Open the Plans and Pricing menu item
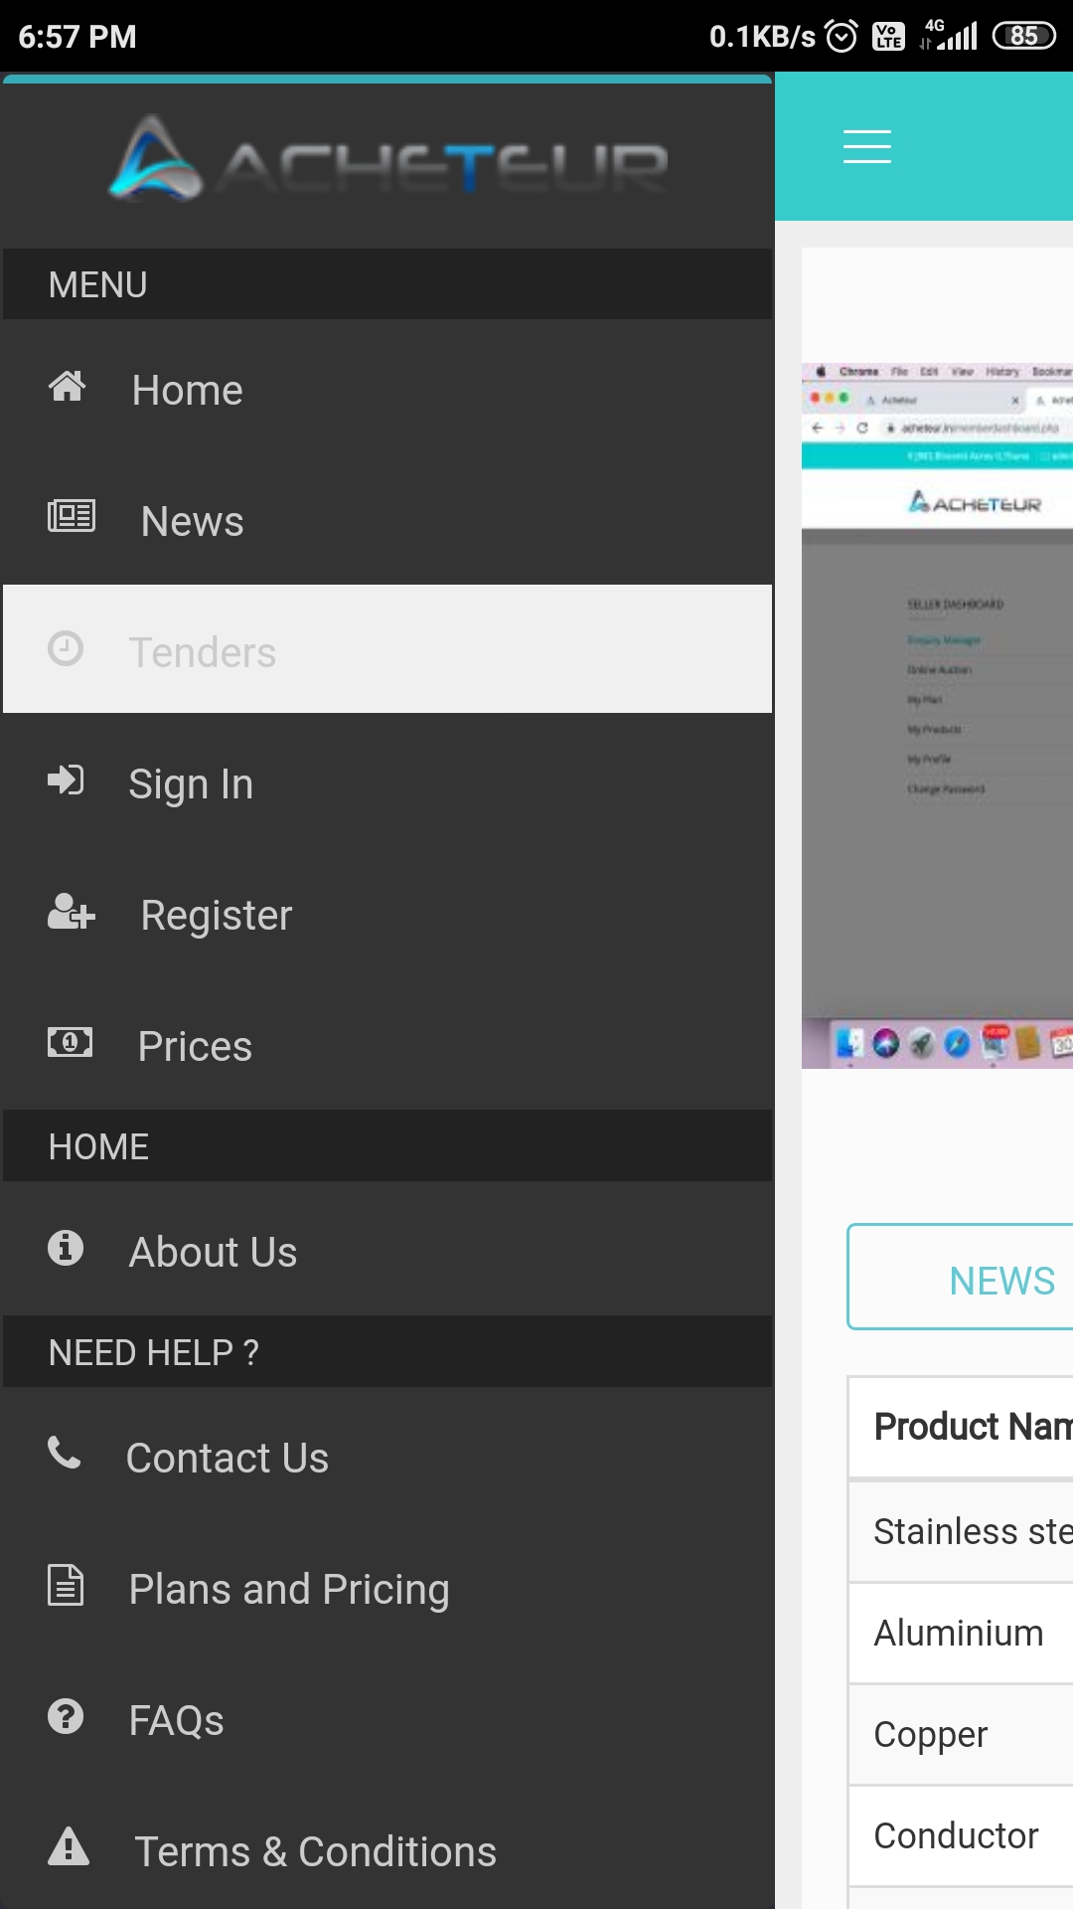 387,1588
